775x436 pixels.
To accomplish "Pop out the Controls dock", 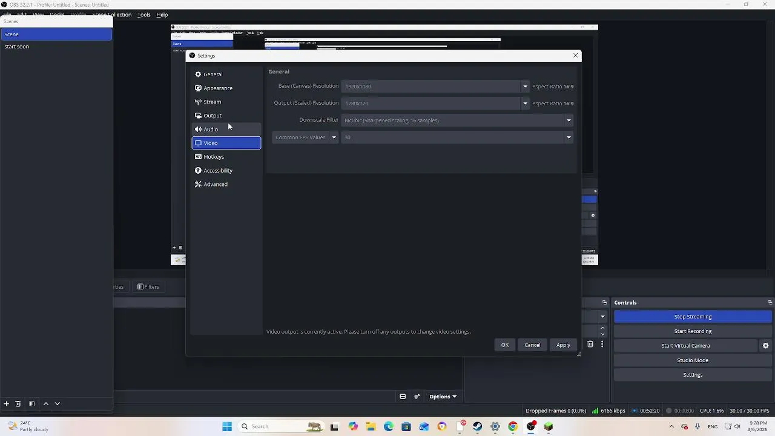I will [770, 303].
